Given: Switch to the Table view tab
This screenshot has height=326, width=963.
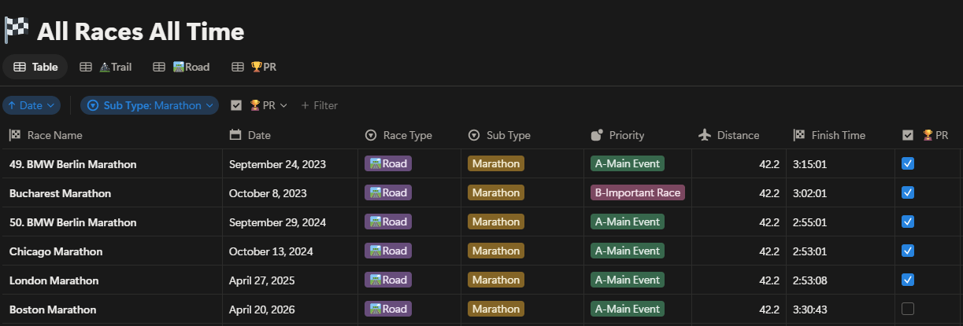Looking at the screenshot, I should (x=35, y=67).
